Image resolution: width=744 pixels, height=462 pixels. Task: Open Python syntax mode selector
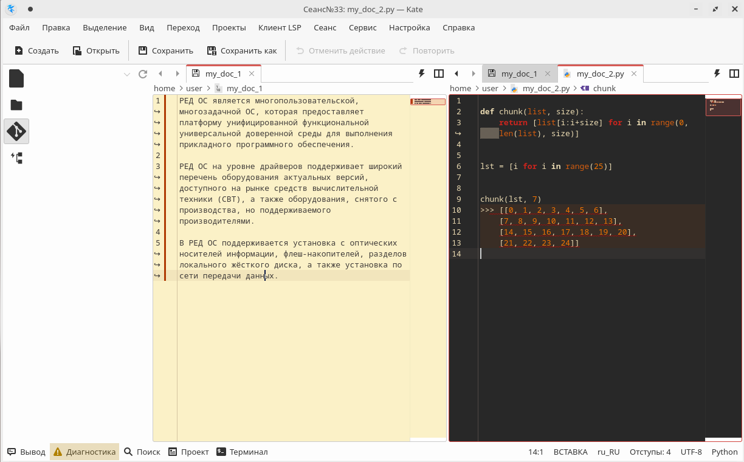(724, 452)
